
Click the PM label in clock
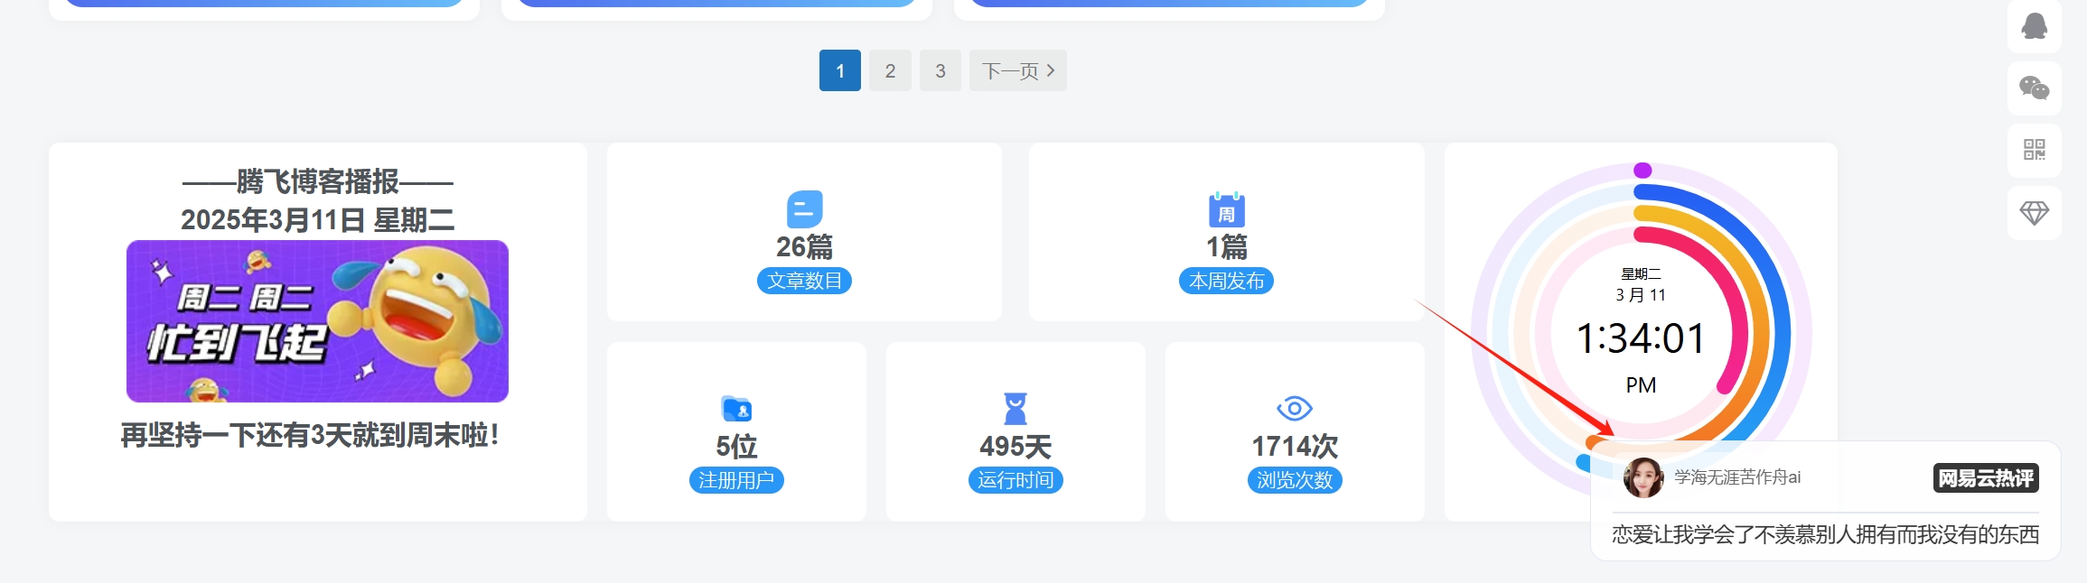click(1641, 385)
